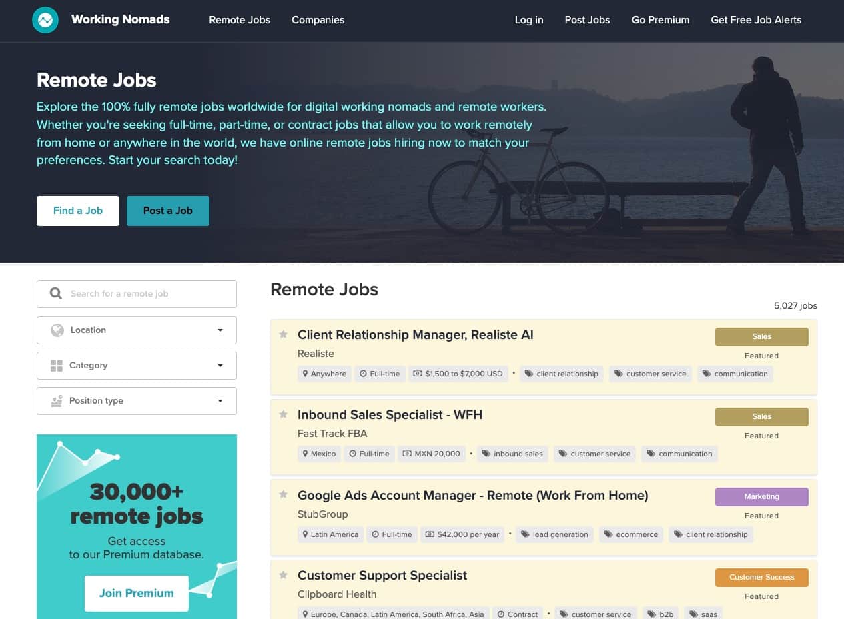Open Remote Jobs in top navigation
Screen dimensions: 844x619
240,20
